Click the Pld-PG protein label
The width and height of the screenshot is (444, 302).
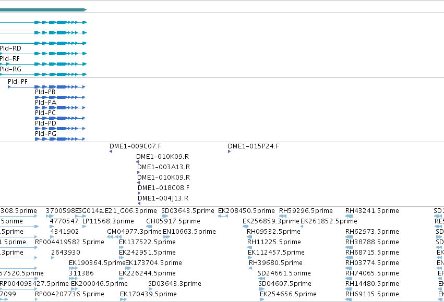[x=45, y=134]
